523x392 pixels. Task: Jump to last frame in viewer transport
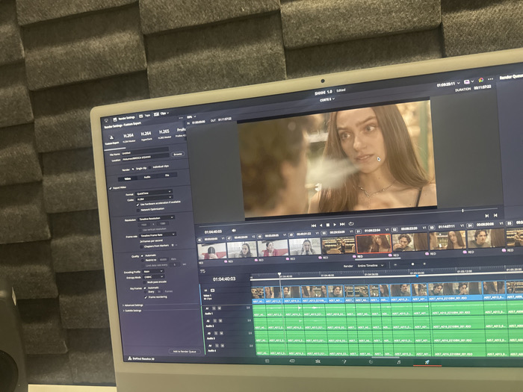point(342,224)
